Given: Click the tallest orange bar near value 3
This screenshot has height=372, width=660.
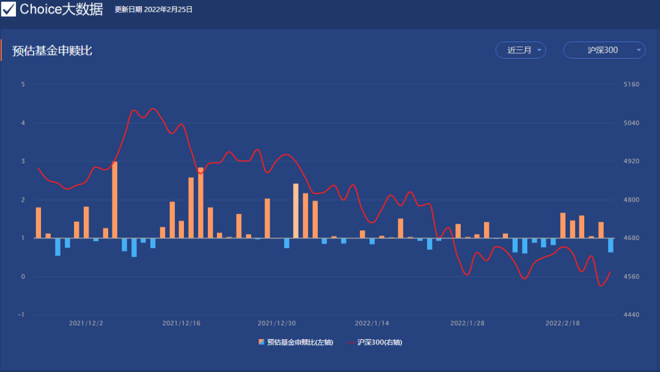Looking at the screenshot, I should pos(115,200).
